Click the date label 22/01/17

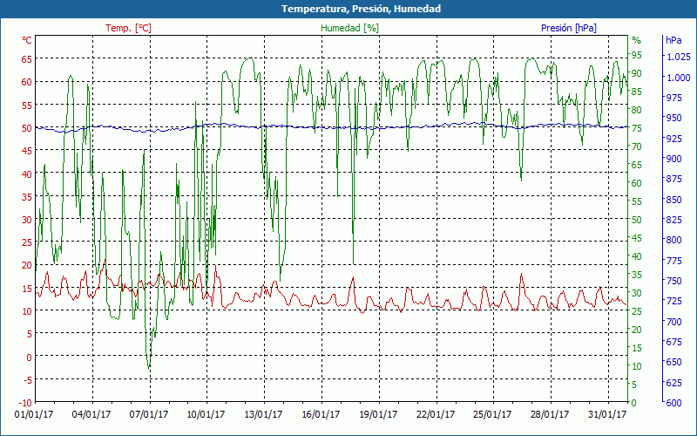click(x=435, y=414)
